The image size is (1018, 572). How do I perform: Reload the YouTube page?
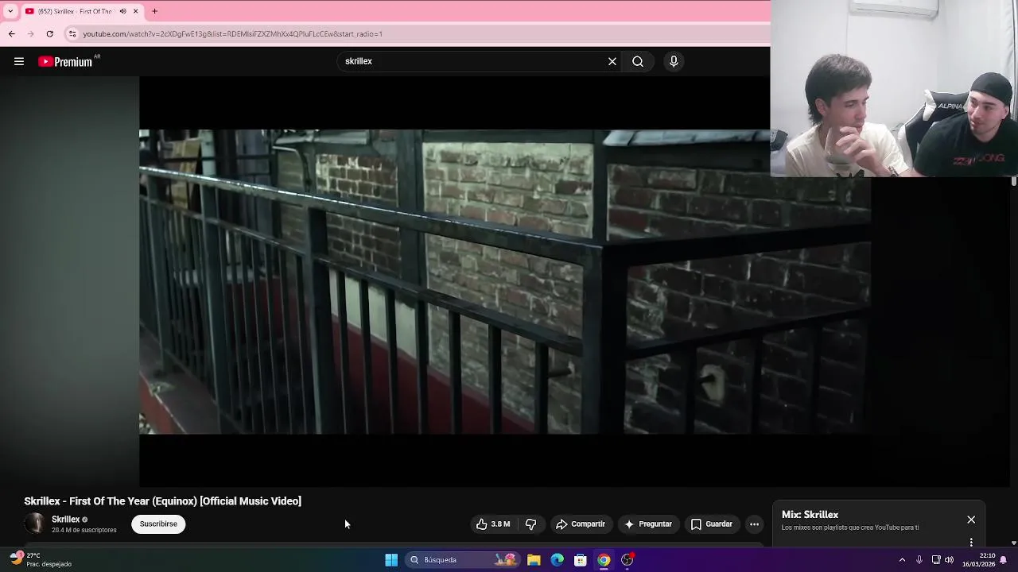(49, 34)
